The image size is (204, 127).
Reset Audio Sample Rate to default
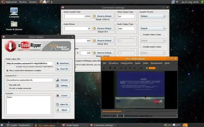[x=103, y=16]
